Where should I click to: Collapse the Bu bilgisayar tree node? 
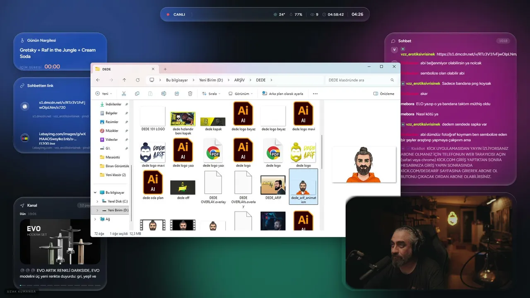pyautogui.click(x=95, y=192)
